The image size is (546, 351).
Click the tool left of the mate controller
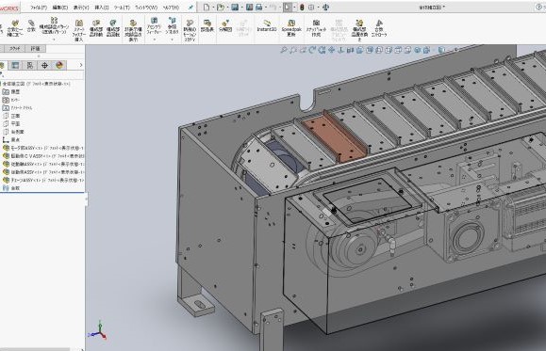[x=359, y=30]
